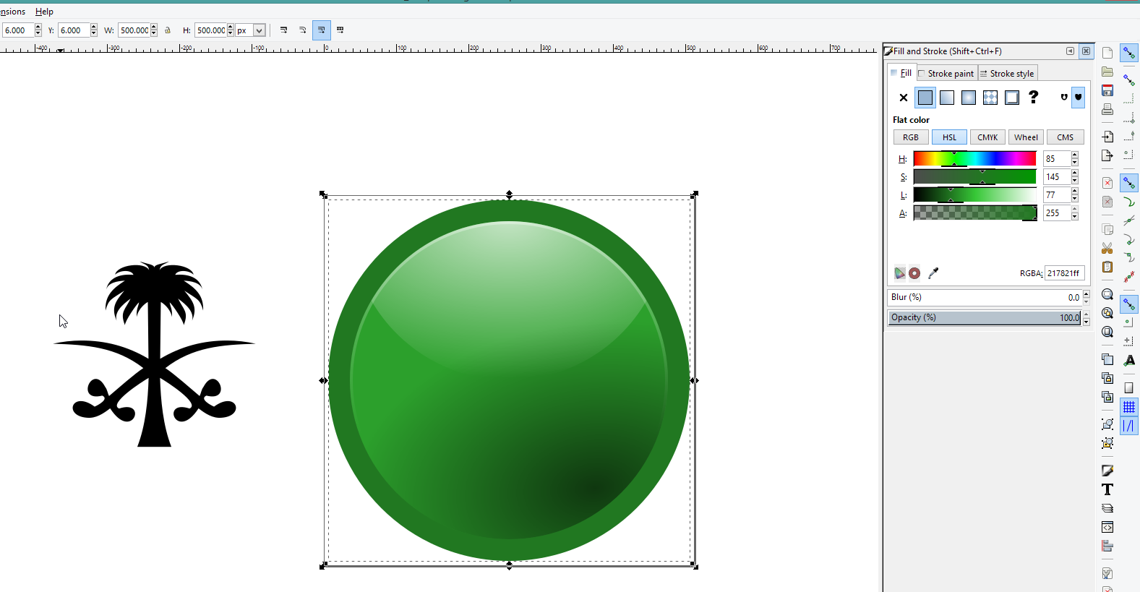Toggle snapping to grids
The height and width of the screenshot is (592, 1140).
[x=1128, y=407]
